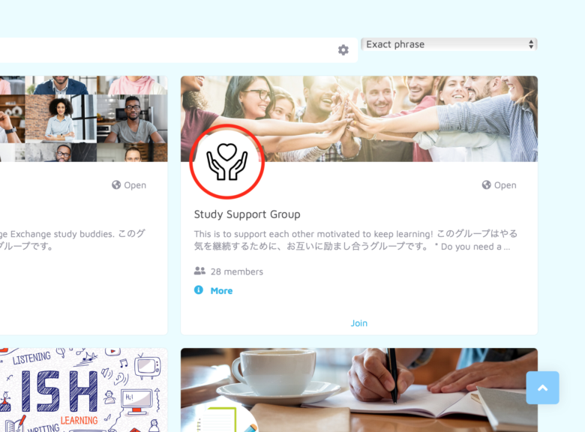Image resolution: width=585 pixels, height=432 pixels.
Task: Open the Exact phrase dropdown
Action: [x=448, y=44]
